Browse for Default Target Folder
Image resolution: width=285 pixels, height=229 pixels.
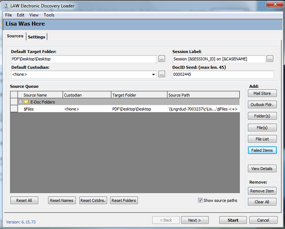pyautogui.click(x=162, y=59)
